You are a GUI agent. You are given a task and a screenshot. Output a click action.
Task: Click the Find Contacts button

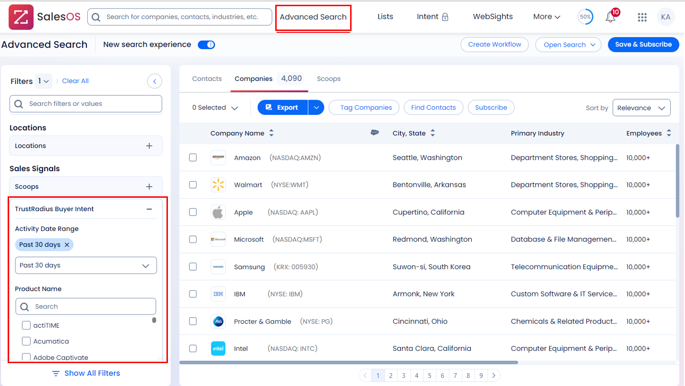[434, 108]
